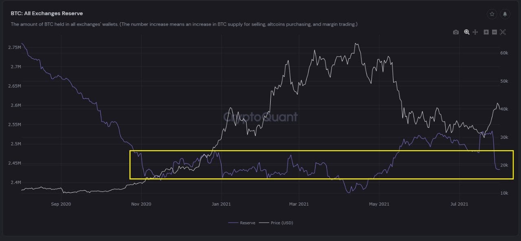This screenshot has height=241, width=521.
Task: Click the '2.6M' left axis value
Action: tap(15, 105)
